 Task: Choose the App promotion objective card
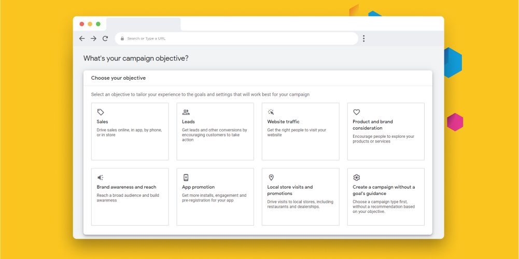pyautogui.click(x=215, y=197)
